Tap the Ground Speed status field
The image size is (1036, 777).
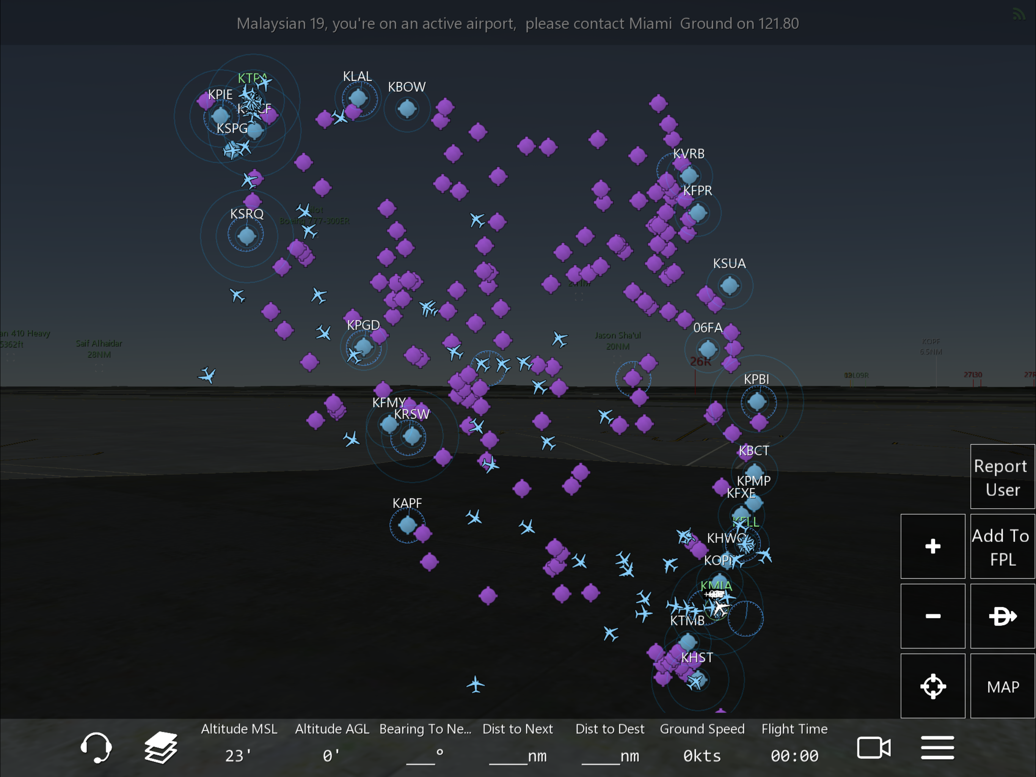point(702,743)
